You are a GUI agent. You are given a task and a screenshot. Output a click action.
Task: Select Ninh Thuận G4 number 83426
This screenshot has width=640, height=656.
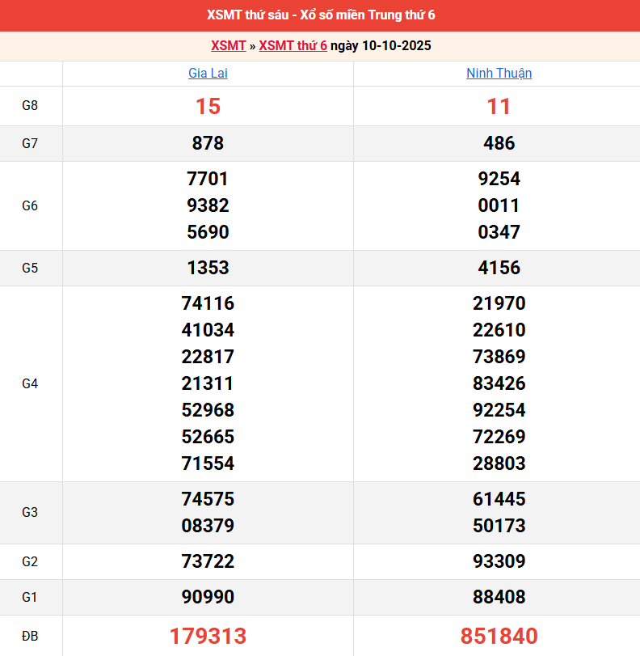pos(499,383)
